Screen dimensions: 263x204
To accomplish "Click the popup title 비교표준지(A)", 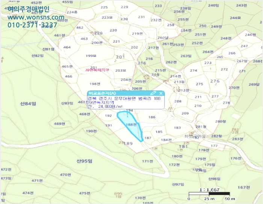I will click(102, 93).
